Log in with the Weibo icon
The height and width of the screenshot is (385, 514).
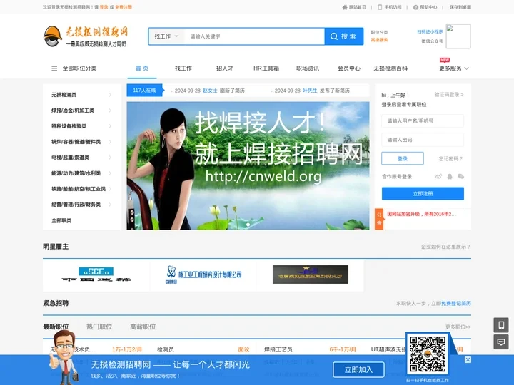438,177
